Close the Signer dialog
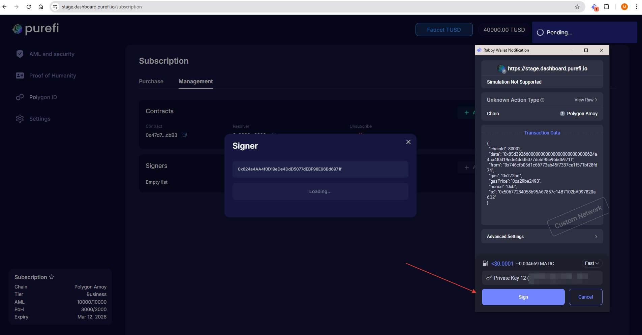This screenshot has height=335, width=642. click(x=408, y=142)
